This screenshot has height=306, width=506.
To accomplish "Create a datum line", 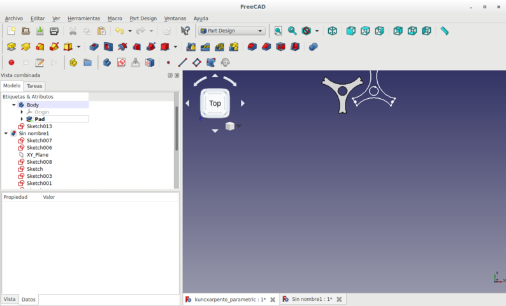I will 182,62.
